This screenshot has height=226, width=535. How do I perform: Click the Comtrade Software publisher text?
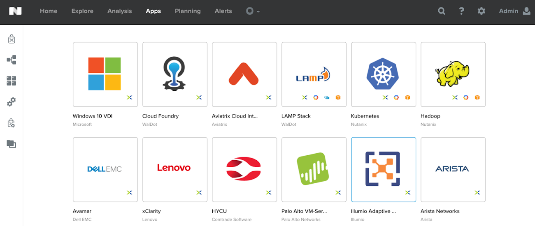tap(232, 219)
